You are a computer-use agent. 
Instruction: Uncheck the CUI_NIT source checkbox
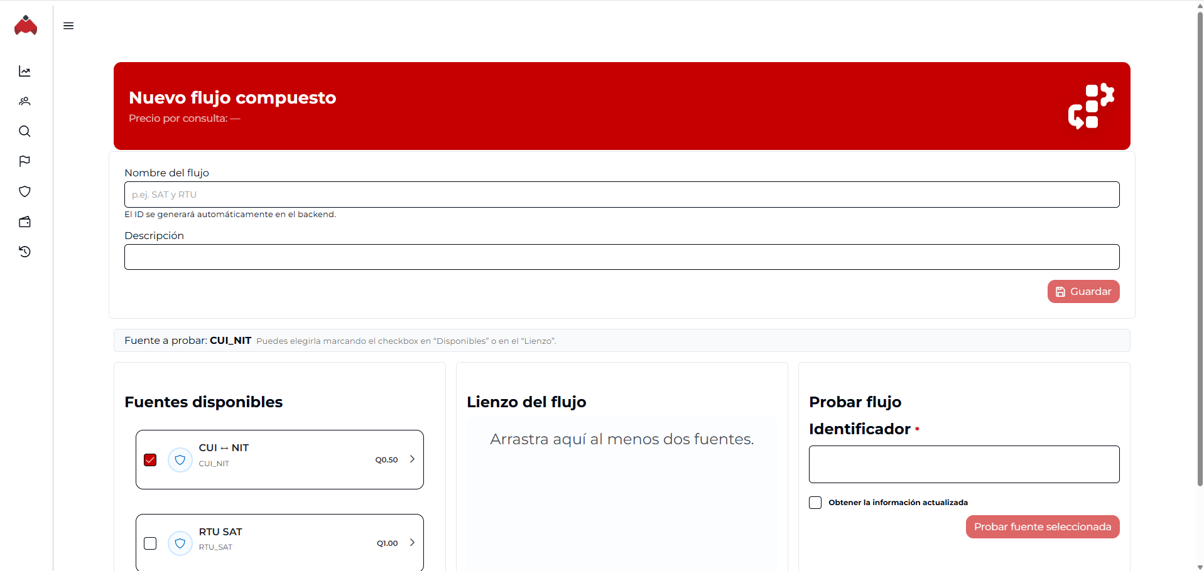(150, 459)
